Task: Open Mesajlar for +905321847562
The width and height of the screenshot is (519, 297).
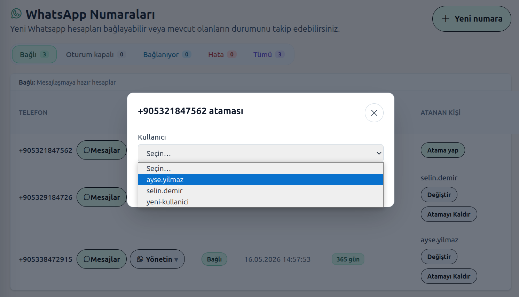Action: 102,150
